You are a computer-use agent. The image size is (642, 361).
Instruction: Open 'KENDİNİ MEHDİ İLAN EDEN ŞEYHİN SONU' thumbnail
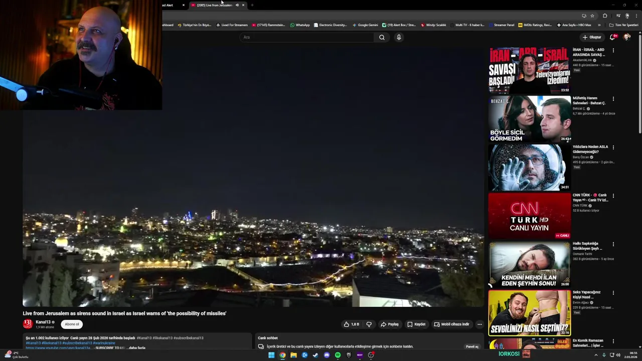click(x=530, y=265)
